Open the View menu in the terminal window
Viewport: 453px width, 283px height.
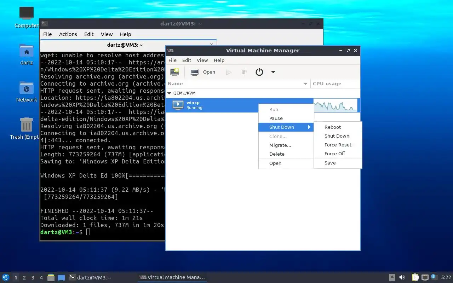[x=107, y=34]
